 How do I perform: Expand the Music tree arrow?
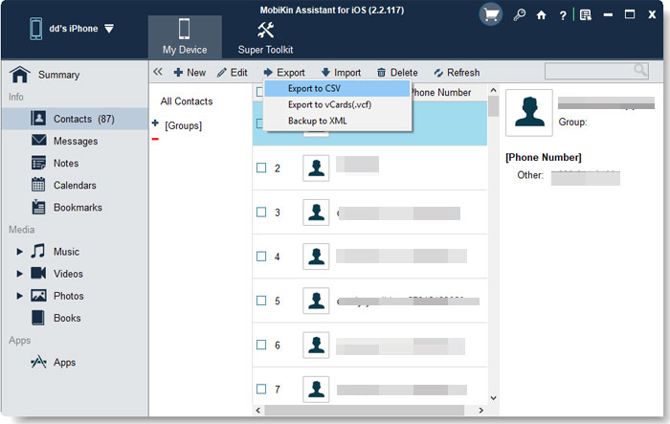[x=19, y=252]
